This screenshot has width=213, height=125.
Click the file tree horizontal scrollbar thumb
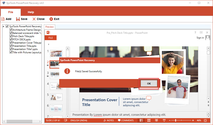click(x=19, y=121)
